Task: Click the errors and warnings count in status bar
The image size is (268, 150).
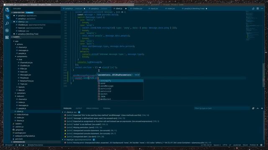Action: 22,145
